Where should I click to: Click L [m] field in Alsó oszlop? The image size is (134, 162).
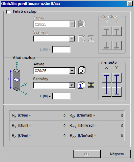tap(61, 96)
